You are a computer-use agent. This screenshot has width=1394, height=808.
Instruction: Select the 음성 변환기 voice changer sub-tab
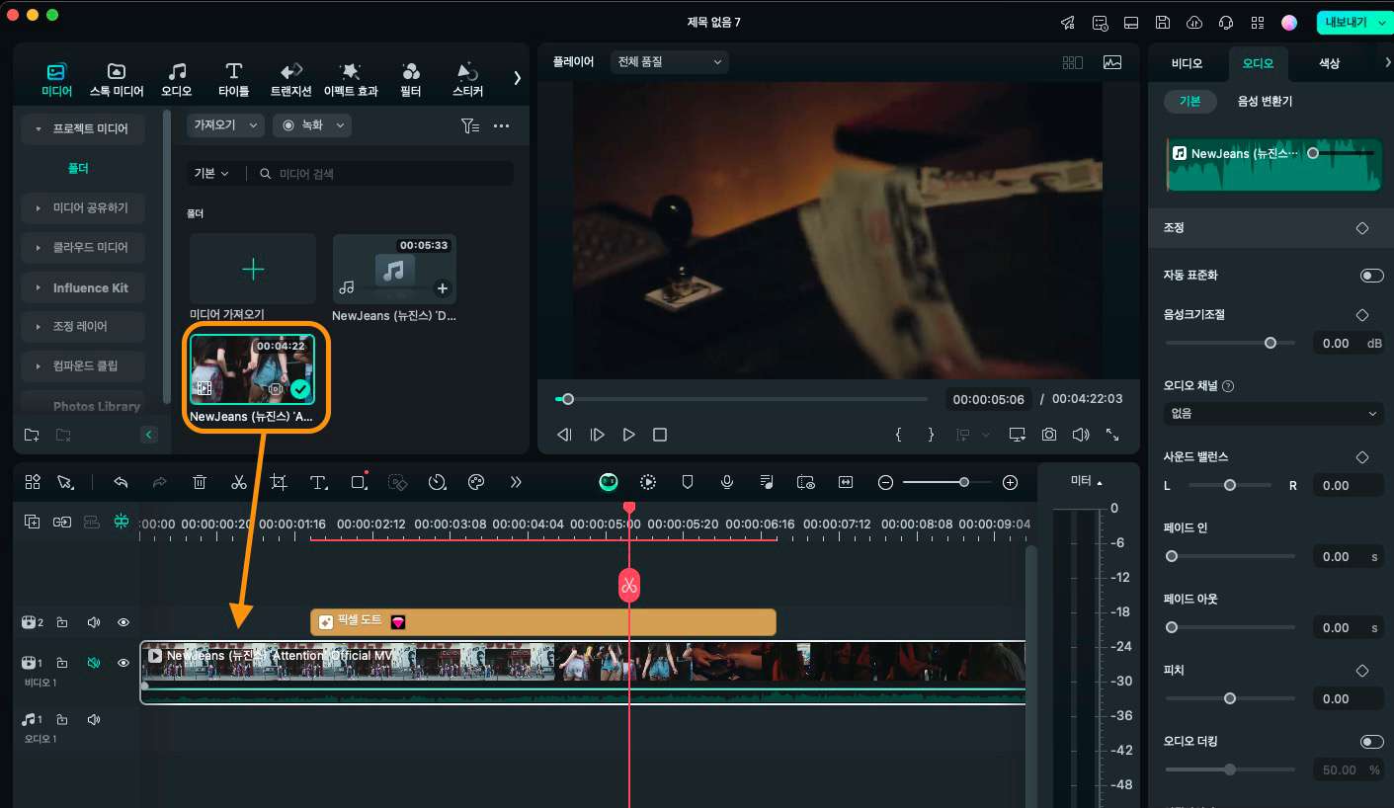tap(1265, 101)
